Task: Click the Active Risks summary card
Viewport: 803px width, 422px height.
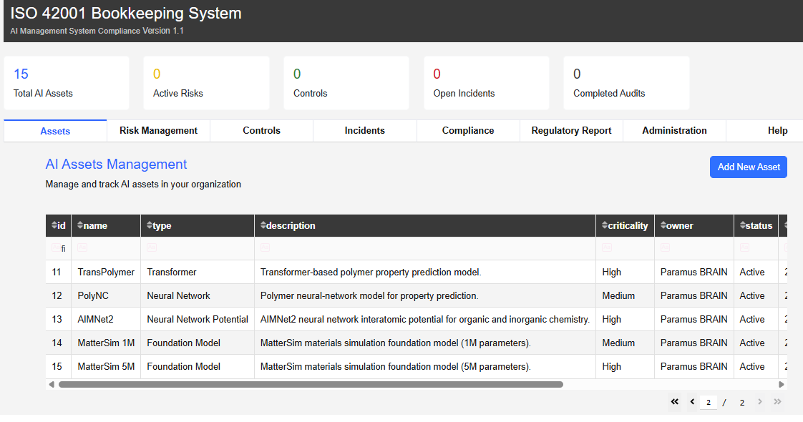Action: click(x=206, y=83)
